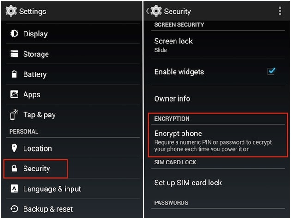Click the Storage icon
Screen dimensions: 291x219
click(x=14, y=54)
